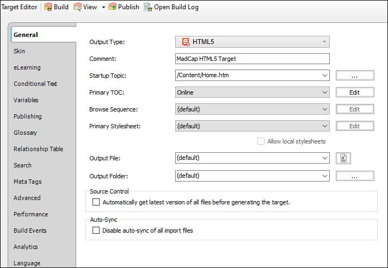Open the Advanced tab
This screenshot has height=268, width=388.
point(27,198)
